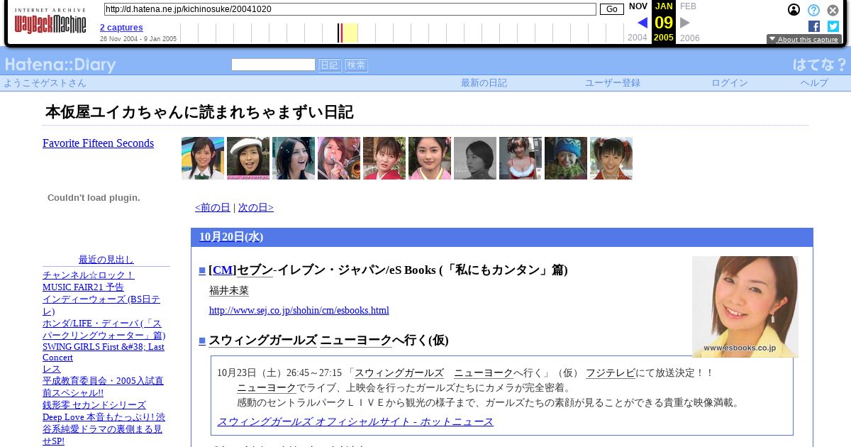Image resolution: width=851 pixels, height=447 pixels.
Task: Open SWING GIRLS First & Last Concert link
Action: tap(104, 352)
